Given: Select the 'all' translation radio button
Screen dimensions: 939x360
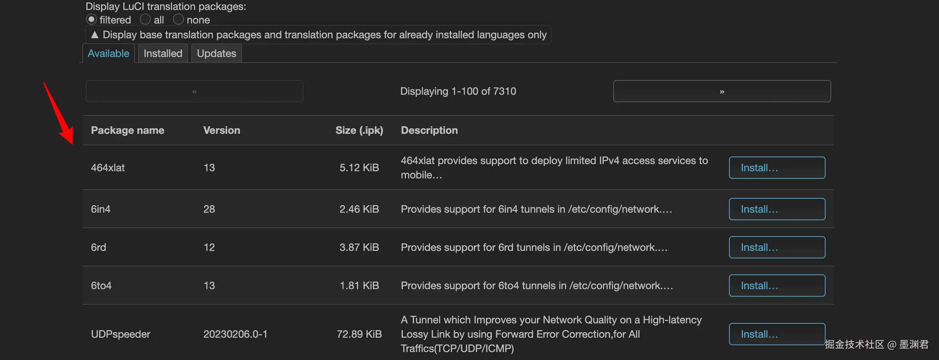Looking at the screenshot, I should click(145, 20).
